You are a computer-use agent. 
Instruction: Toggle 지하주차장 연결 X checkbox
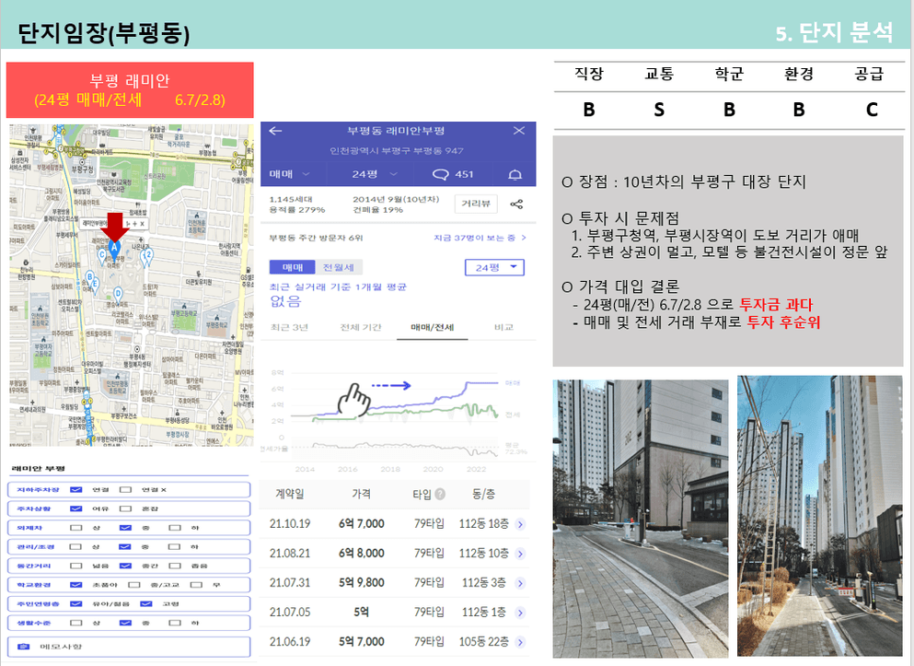click(125, 490)
